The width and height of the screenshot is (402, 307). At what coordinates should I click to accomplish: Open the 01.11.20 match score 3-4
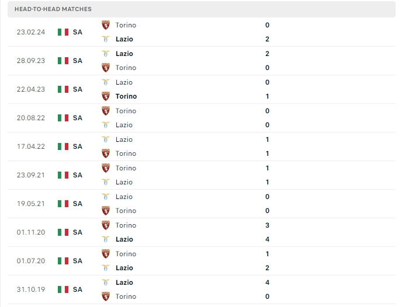pyautogui.click(x=267, y=232)
